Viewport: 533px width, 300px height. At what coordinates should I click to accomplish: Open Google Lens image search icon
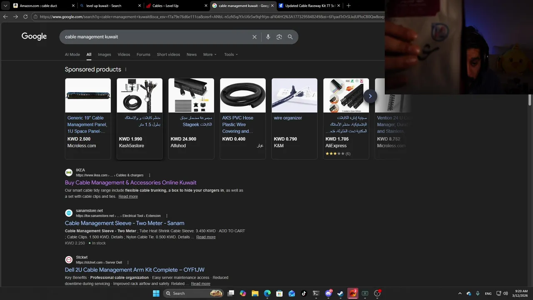coord(279,37)
